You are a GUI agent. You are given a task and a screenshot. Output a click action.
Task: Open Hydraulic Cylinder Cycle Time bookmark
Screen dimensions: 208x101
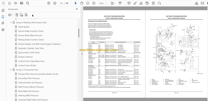point(31,48)
